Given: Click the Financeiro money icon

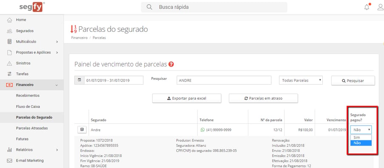Looking at the screenshot, I should coord(9,85).
